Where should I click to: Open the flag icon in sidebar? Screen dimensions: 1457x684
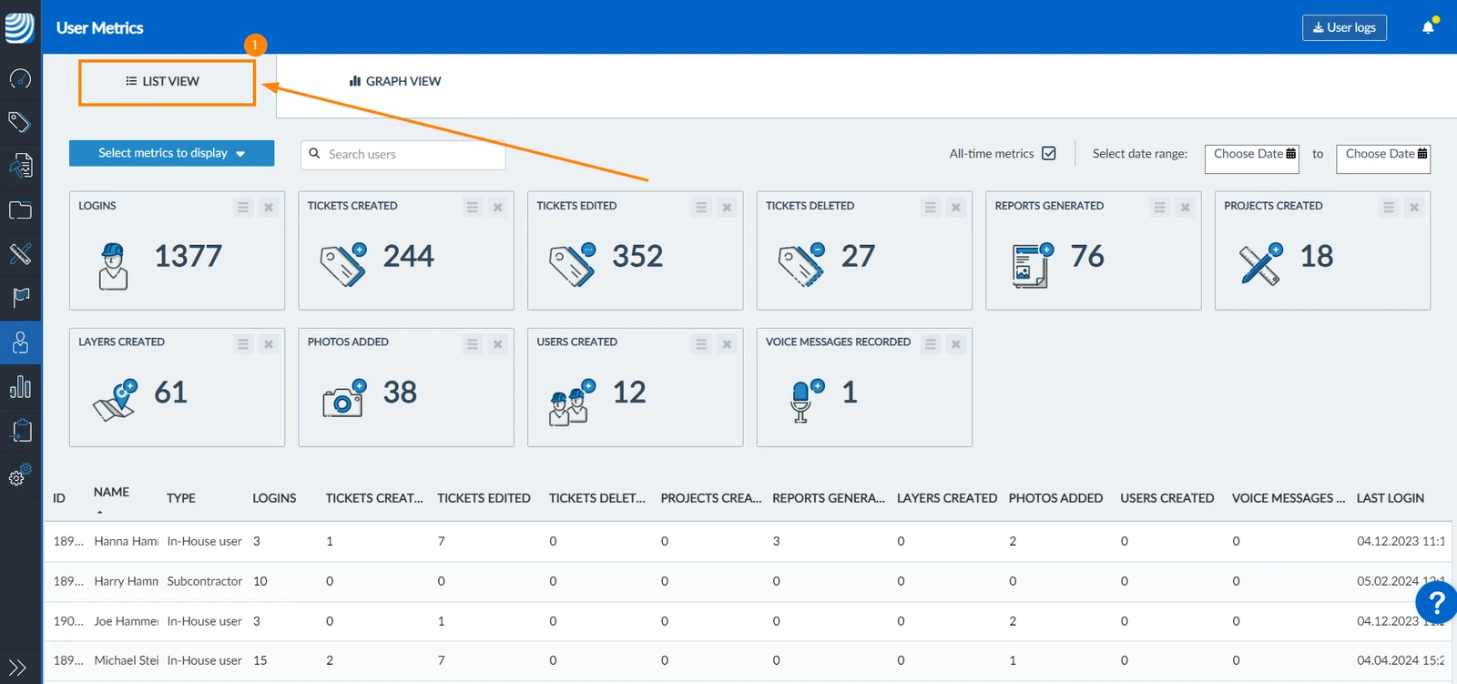[20, 298]
